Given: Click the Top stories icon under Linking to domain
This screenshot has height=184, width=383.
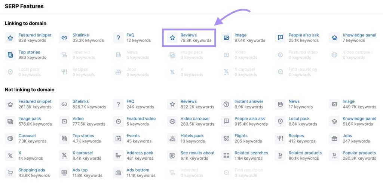Looking at the screenshot, I should [10, 55].
